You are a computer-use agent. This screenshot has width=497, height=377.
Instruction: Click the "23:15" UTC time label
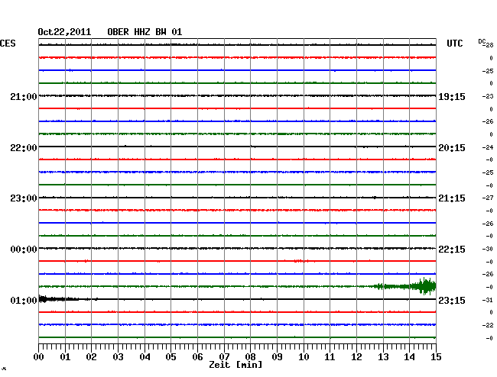click(452, 300)
